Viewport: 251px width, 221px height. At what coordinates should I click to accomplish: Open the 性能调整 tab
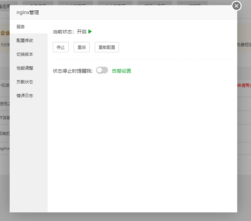pos(29,68)
